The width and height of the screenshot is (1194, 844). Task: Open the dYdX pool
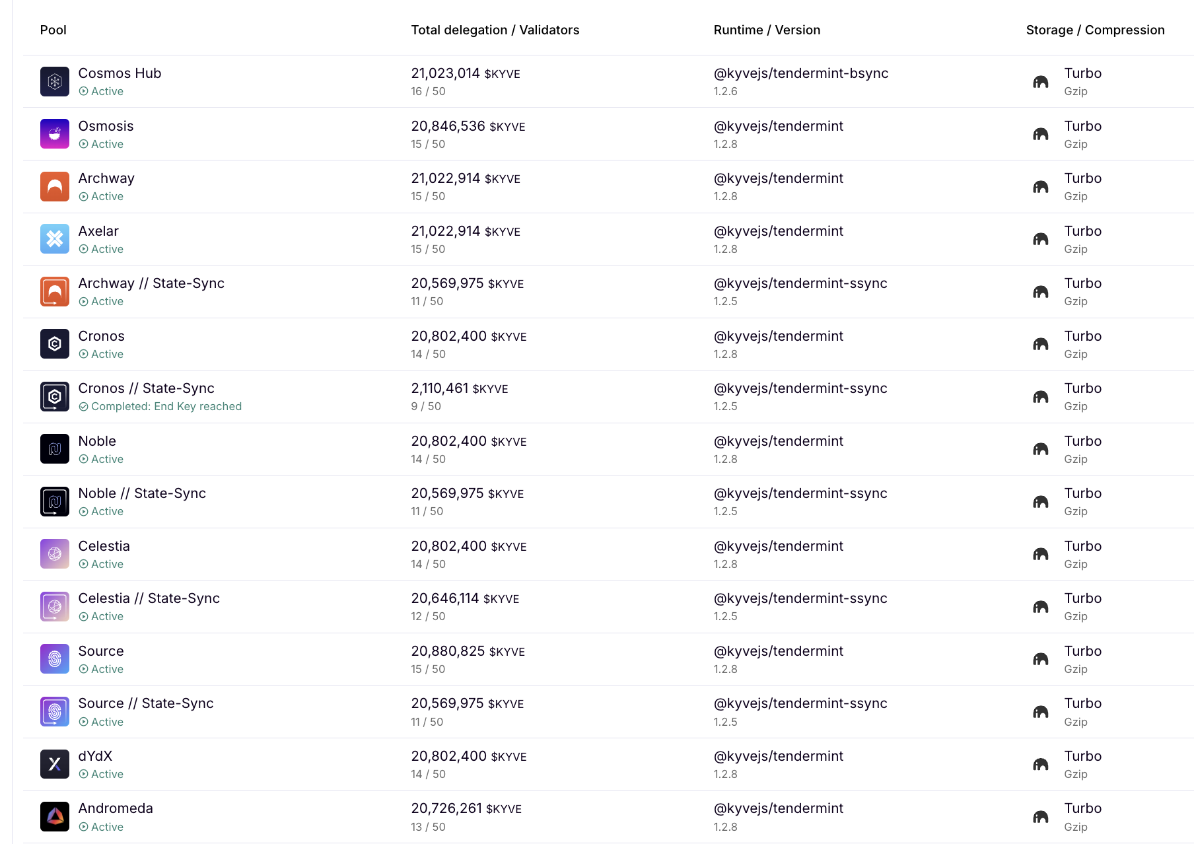(95, 756)
